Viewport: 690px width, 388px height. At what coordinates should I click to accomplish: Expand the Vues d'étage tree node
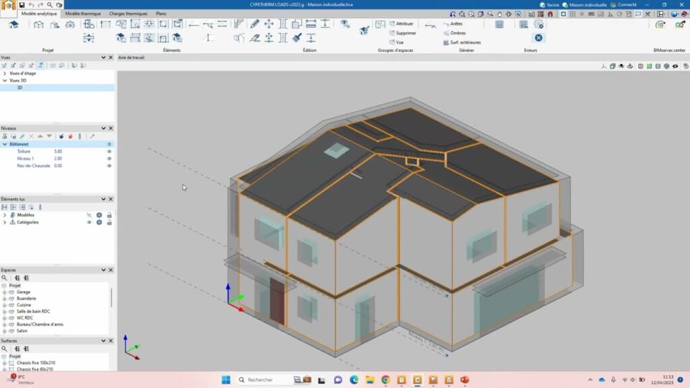click(x=5, y=73)
